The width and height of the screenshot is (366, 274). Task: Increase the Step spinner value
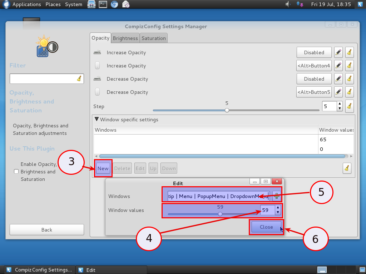tap(340, 104)
